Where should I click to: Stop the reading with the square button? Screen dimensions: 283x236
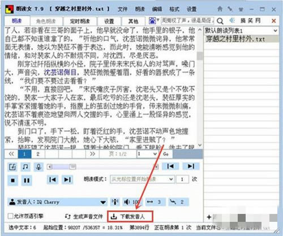[12, 181]
